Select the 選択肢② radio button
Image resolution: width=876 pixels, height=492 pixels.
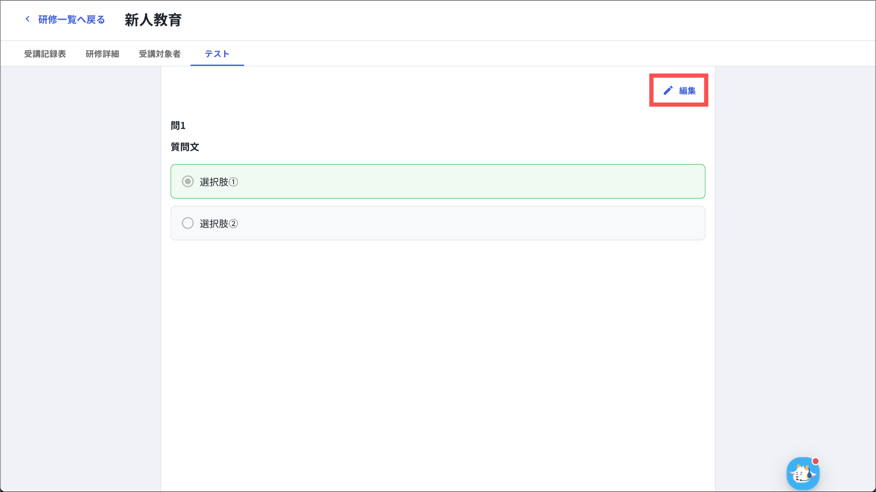tap(188, 223)
